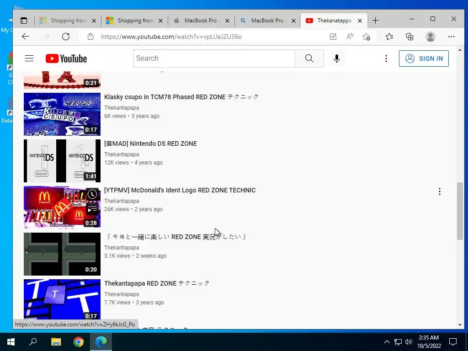Open Klasky csupo in TCM78 title
The image size is (468, 351).
click(181, 97)
